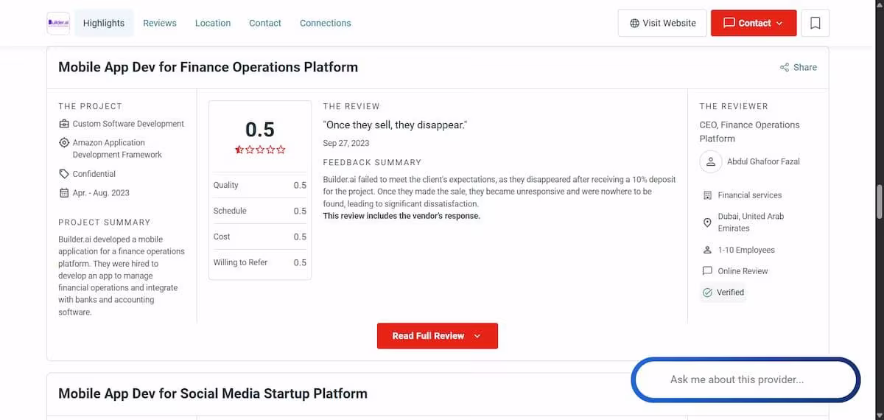Click the Quality 0.5 rating row

(x=260, y=185)
